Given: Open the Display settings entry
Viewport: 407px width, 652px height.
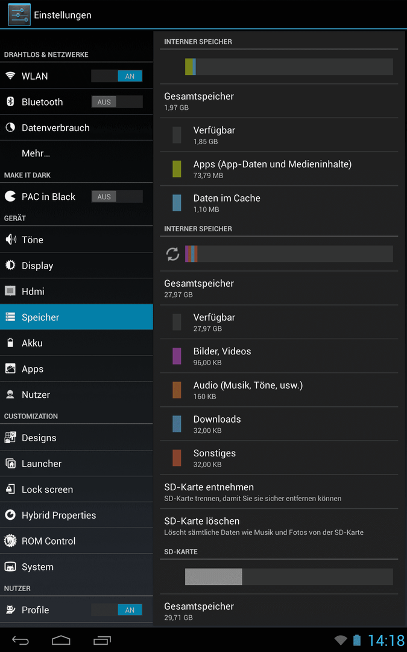Looking at the screenshot, I should click(77, 265).
